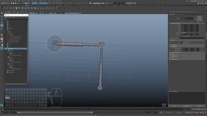Open the viewport Lighting menu
Viewport: 207px width, 116px height.
tap(14, 12)
